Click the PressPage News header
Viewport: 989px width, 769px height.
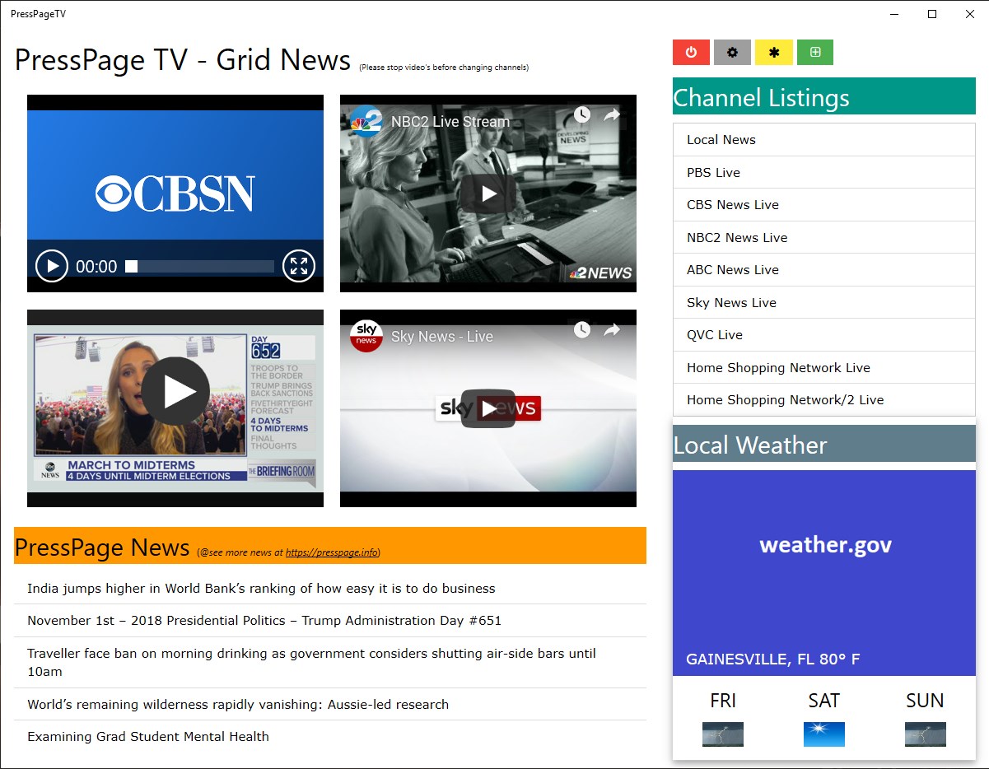coord(330,546)
